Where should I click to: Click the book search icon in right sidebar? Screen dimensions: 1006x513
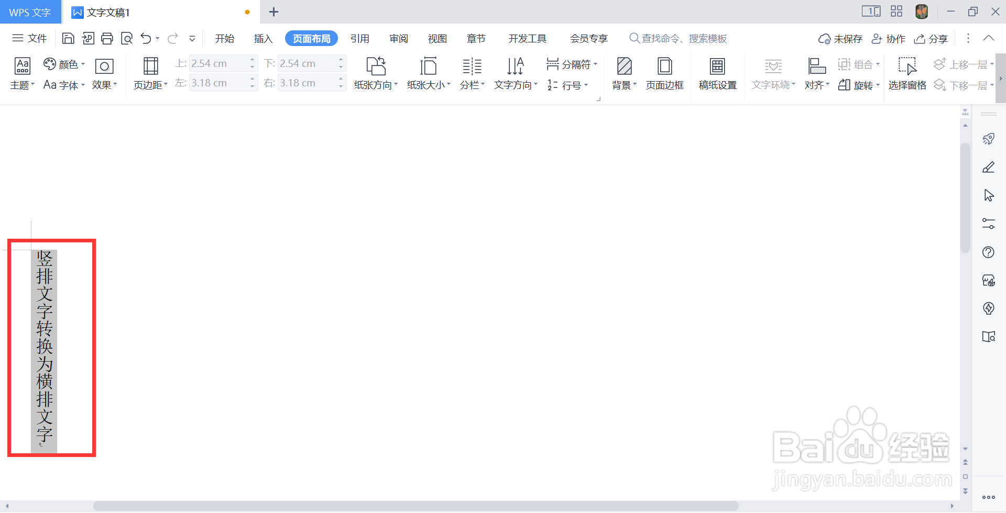989,337
